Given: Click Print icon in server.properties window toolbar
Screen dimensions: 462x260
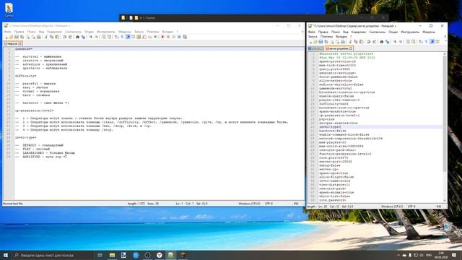Looking at the screenshot, I should pyautogui.click(x=343, y=42).
